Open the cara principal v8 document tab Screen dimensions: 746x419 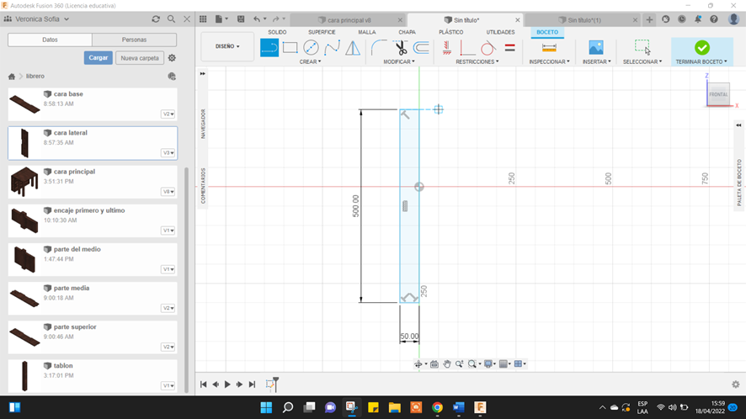click(x=349, y=19)
